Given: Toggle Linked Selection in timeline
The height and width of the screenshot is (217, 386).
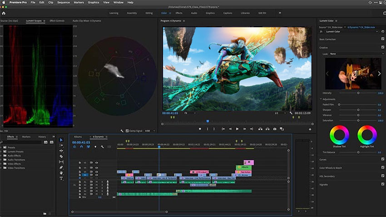Looking at the screenshot, I should [x=88, y=147].
